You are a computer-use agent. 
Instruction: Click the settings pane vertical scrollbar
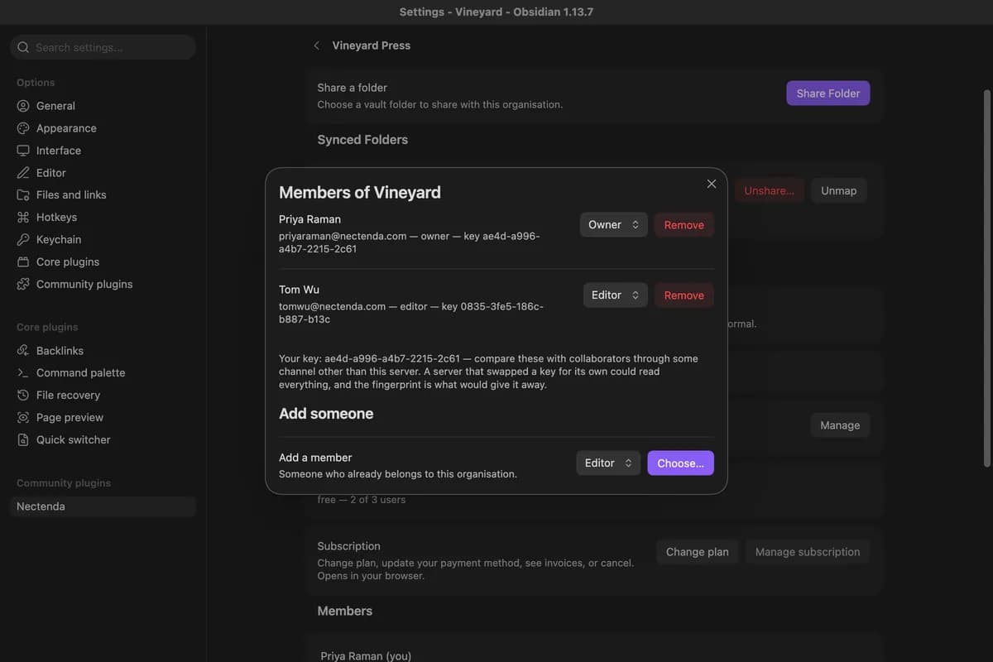point(986,277)
